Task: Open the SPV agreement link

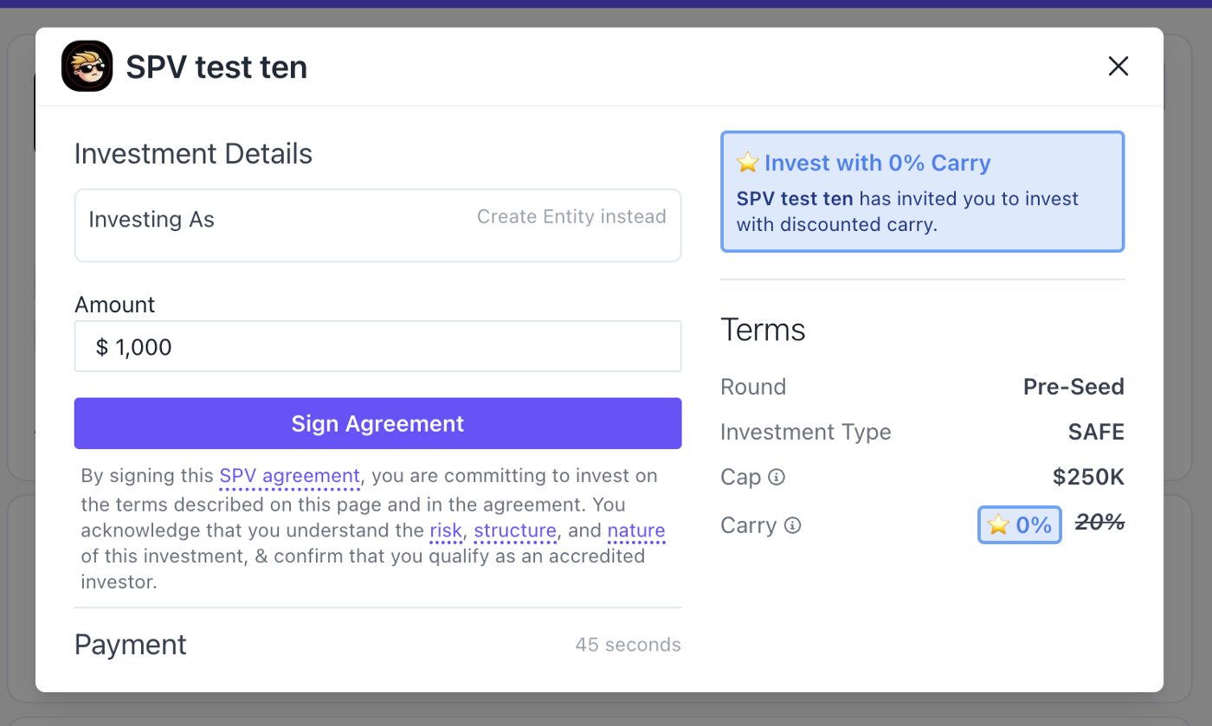Action: pos(289,475)
